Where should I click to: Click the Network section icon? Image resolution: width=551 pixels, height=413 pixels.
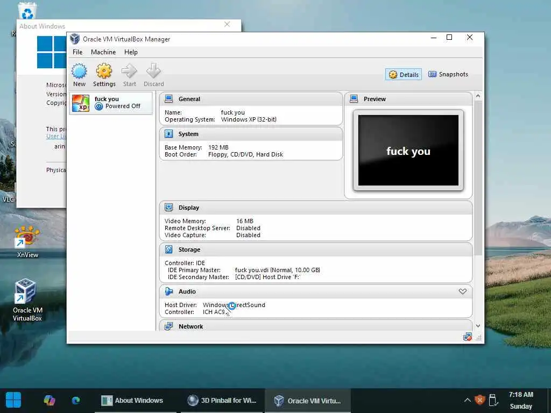[168, 326]
